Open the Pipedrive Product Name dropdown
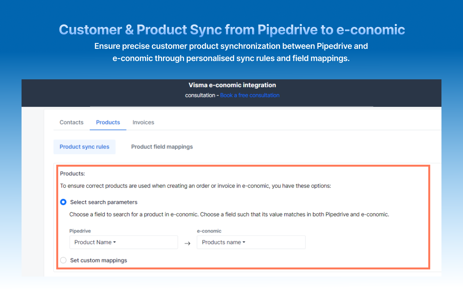The width and height of the screenshot is (463, 289). [123, 242]
